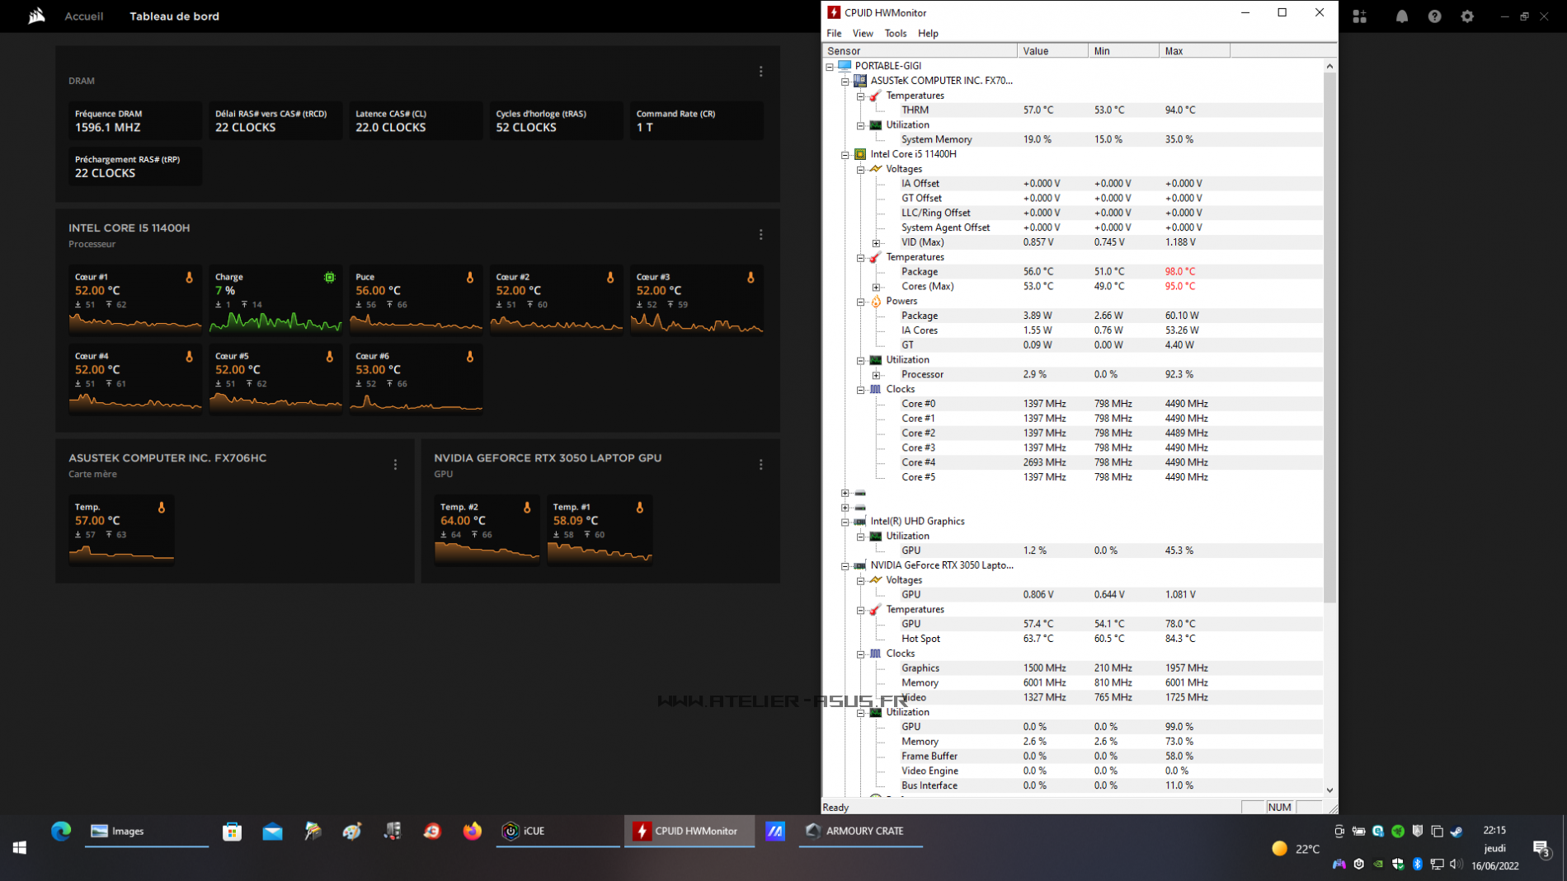The height and width of the screenshot is (881, 1567).
Task: Open options menu for NVIDIA GeForce panel
Action: (x=760, y=465)
